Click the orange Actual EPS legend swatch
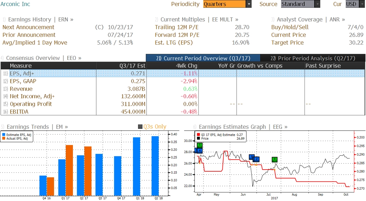 click(4, 139)
